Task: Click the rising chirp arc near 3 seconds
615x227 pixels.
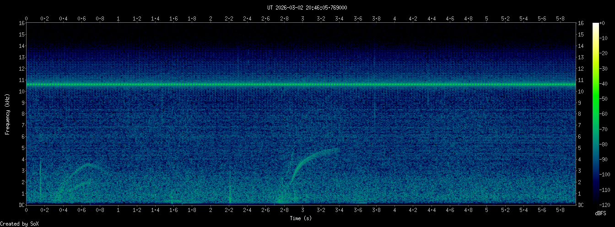Action: [x=311, y=157]
